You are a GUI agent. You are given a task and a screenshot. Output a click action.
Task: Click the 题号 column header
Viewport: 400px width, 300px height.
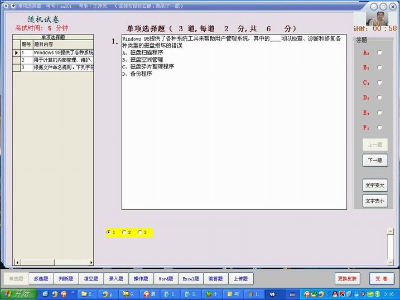pyautogui.click(x=27, y=45)
